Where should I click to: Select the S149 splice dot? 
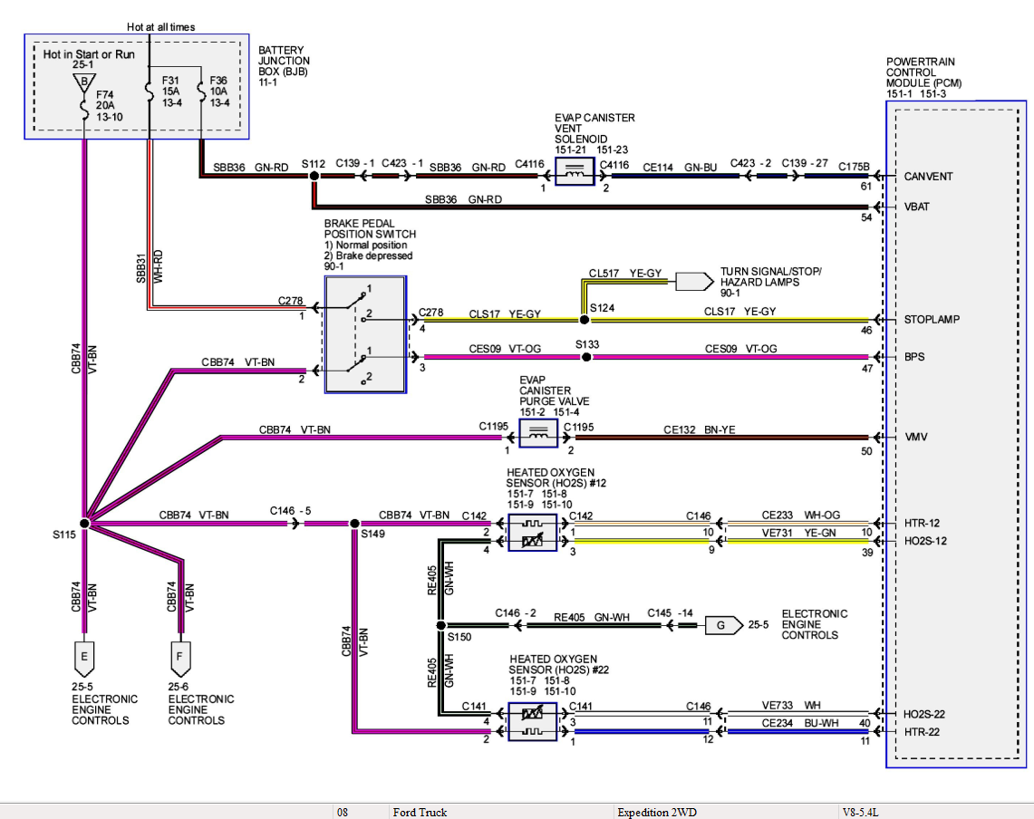pos(354,524)
